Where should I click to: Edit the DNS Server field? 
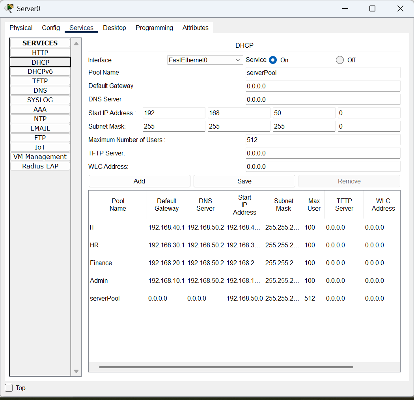pyautogui.click(x=323, y=99)
